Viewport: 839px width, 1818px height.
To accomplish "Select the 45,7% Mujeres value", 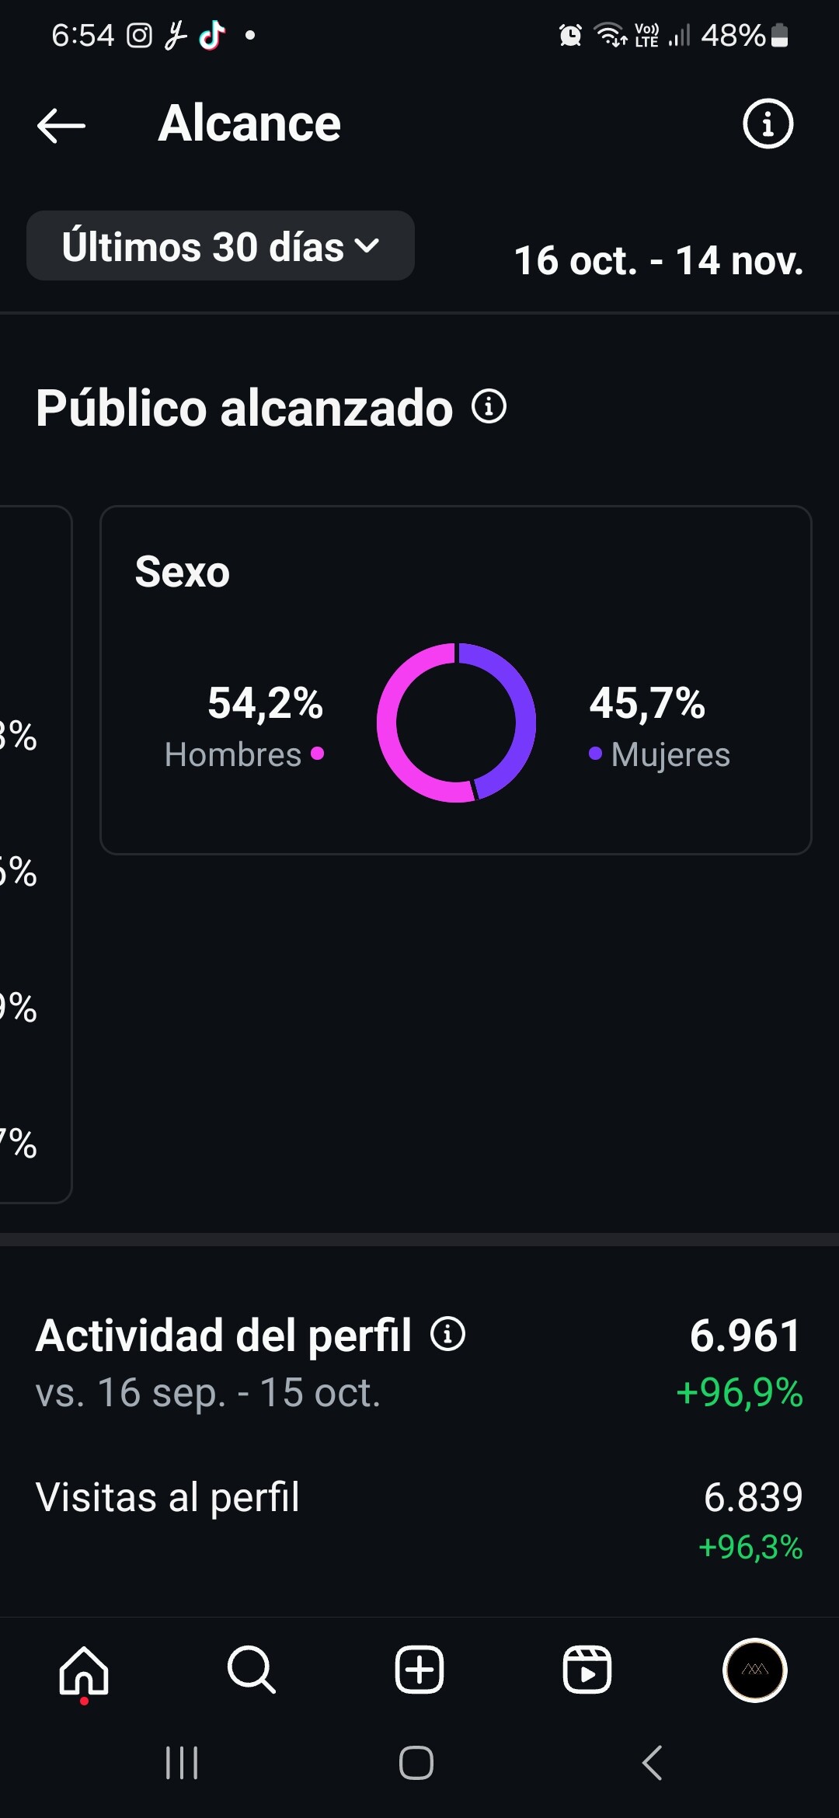I will tap(660, 726).
